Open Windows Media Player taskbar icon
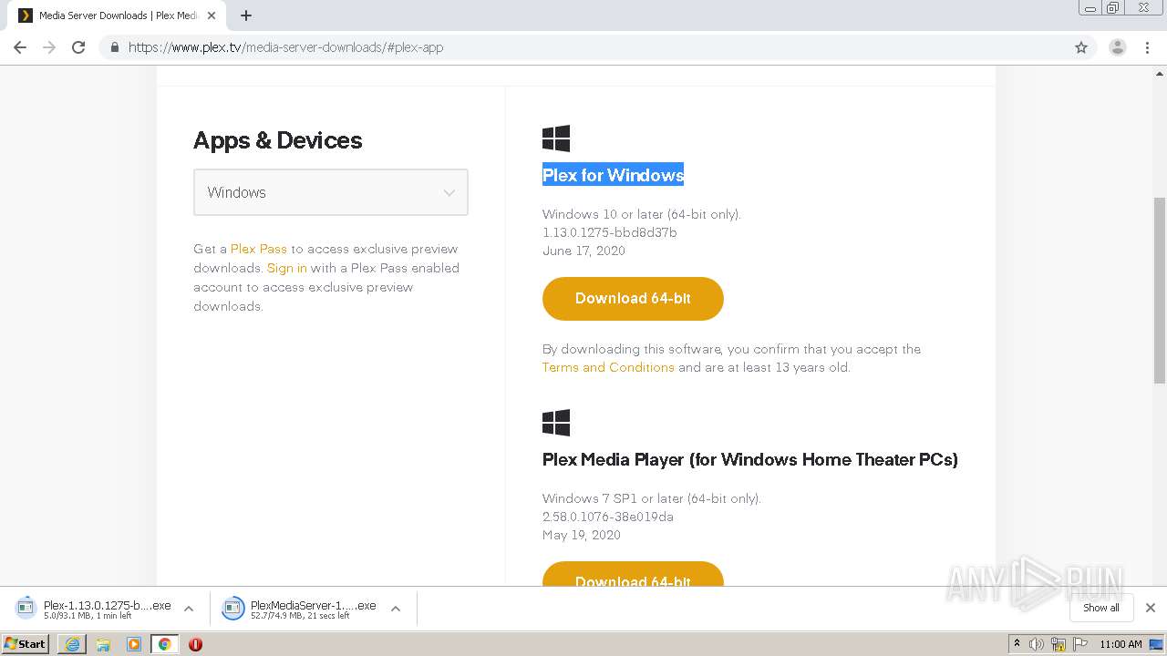 pyautogui.click(x=134, y=644)
